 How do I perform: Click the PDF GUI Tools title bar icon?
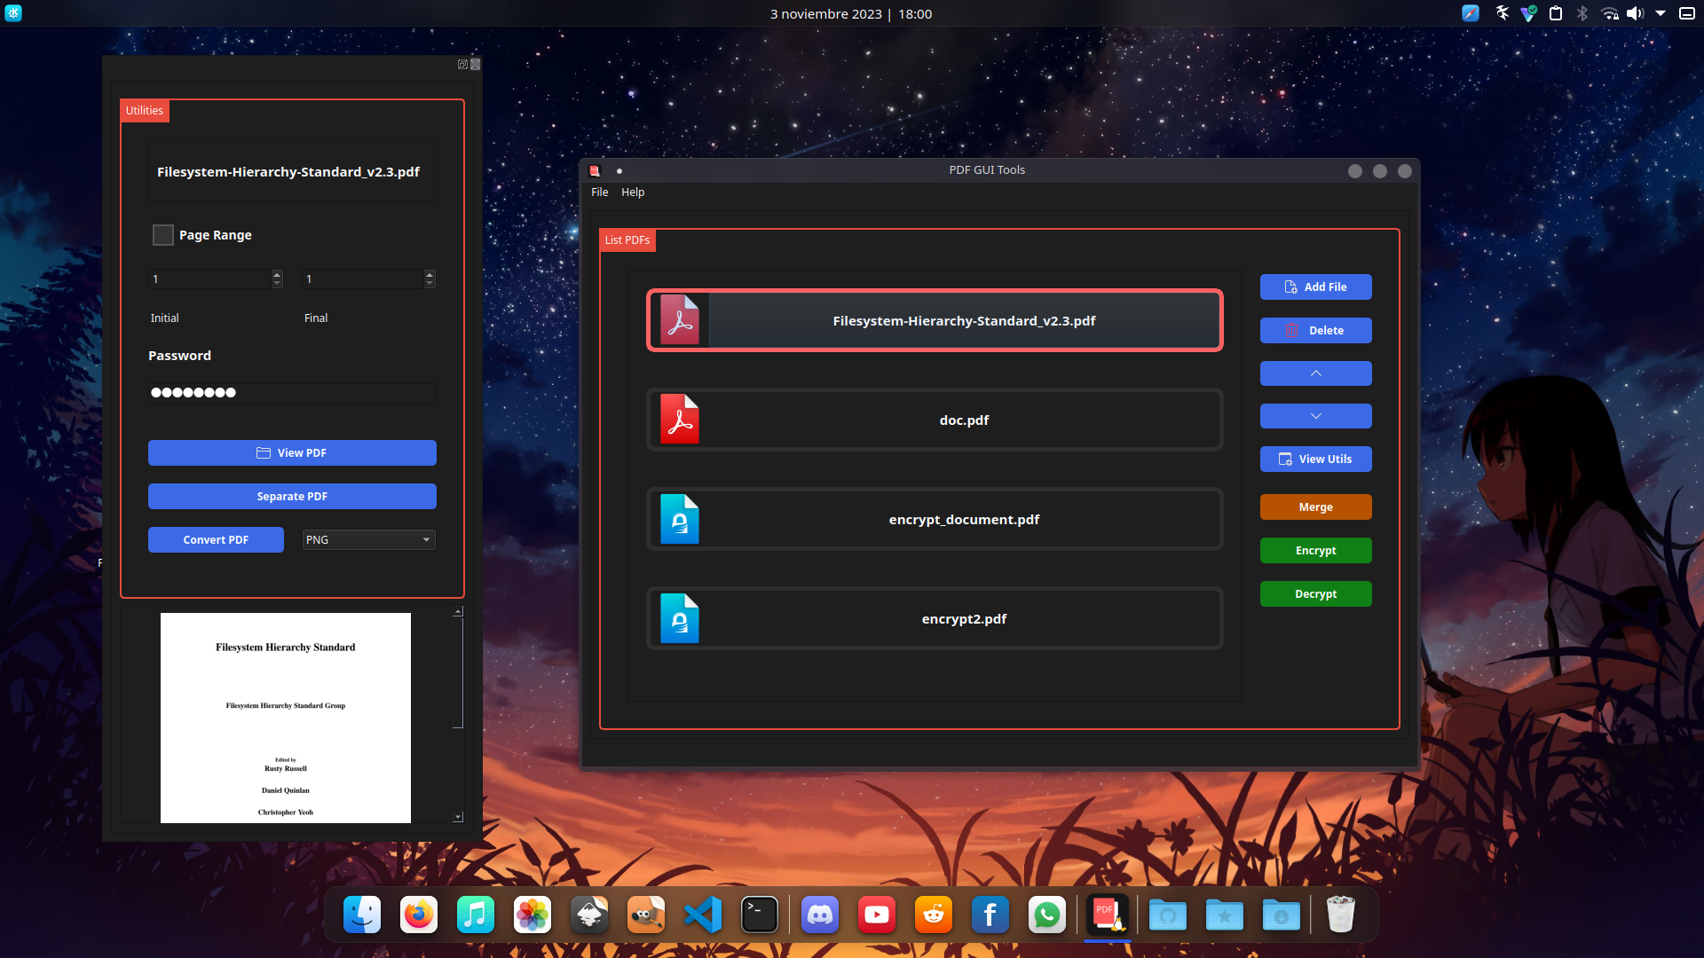(595, 170)
